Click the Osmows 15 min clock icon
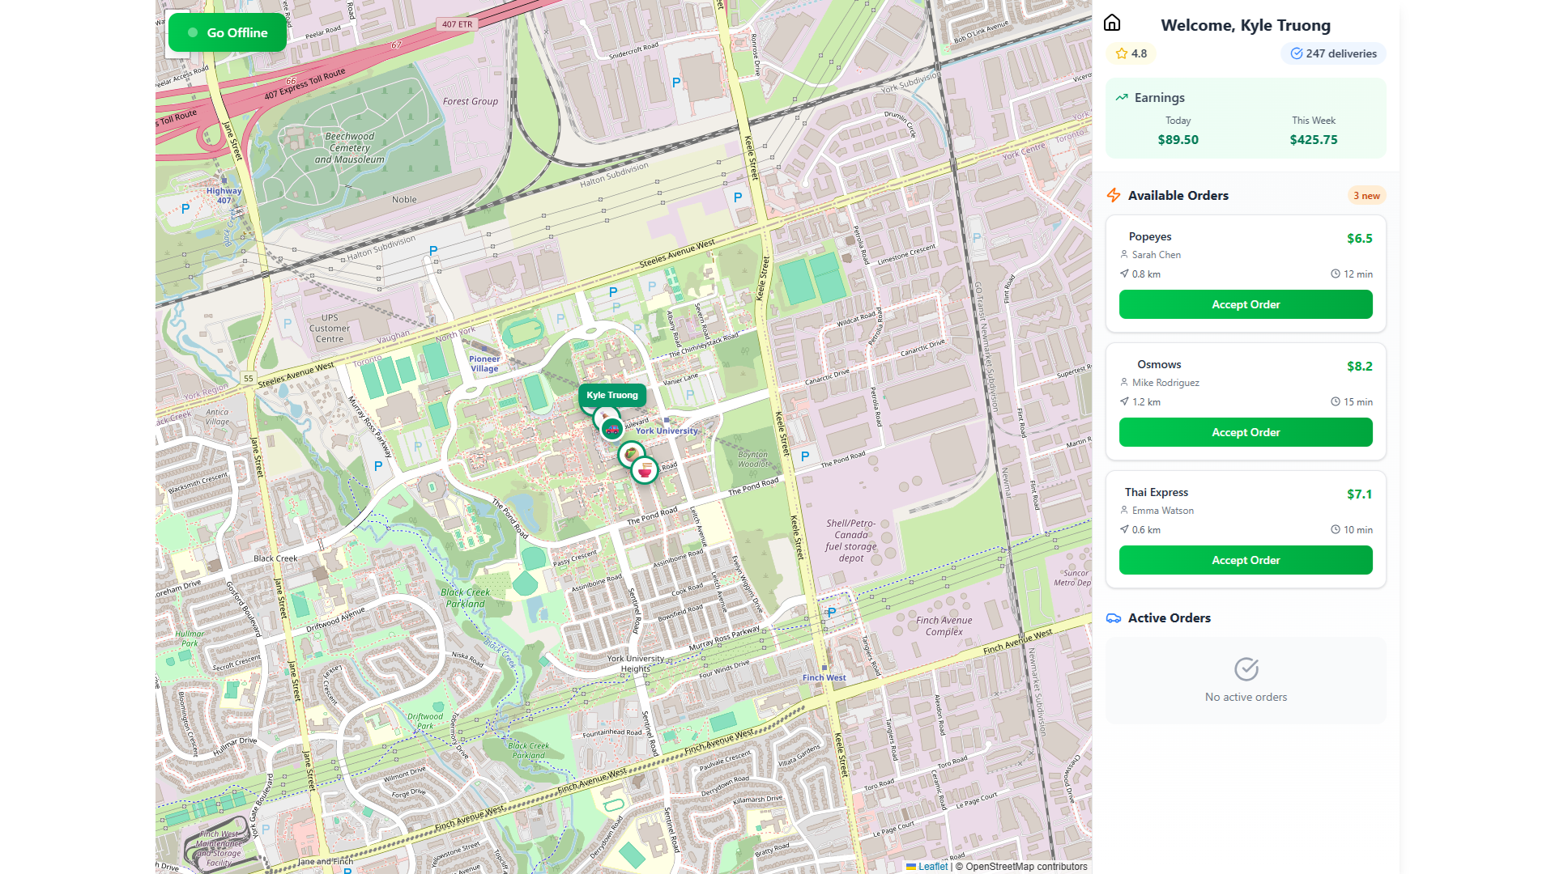 coord(1336,401)
